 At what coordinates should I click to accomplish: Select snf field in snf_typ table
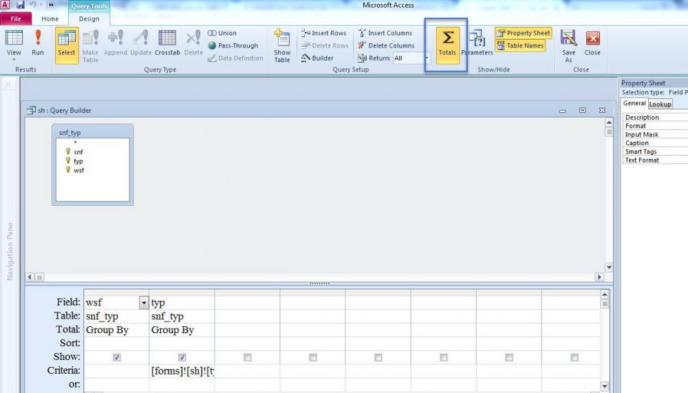pos(78,152)
